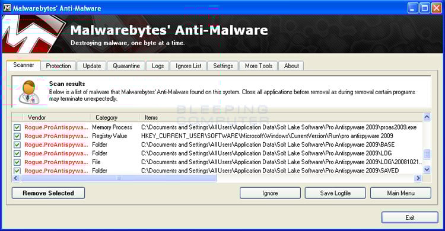The image size is (445, 231).
Task: Select the 'File' category cell
Action: (x=96, y=162)
